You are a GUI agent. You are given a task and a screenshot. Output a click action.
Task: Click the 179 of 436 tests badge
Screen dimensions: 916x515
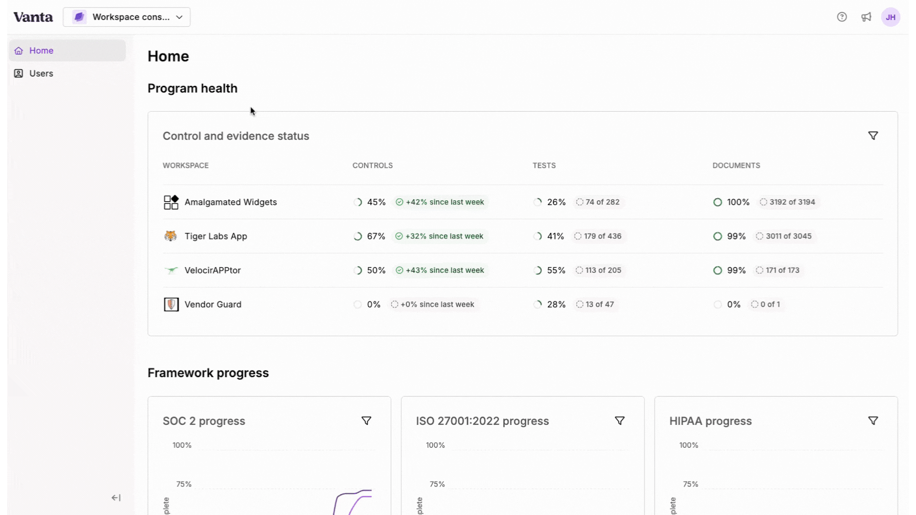coord(598,236)
